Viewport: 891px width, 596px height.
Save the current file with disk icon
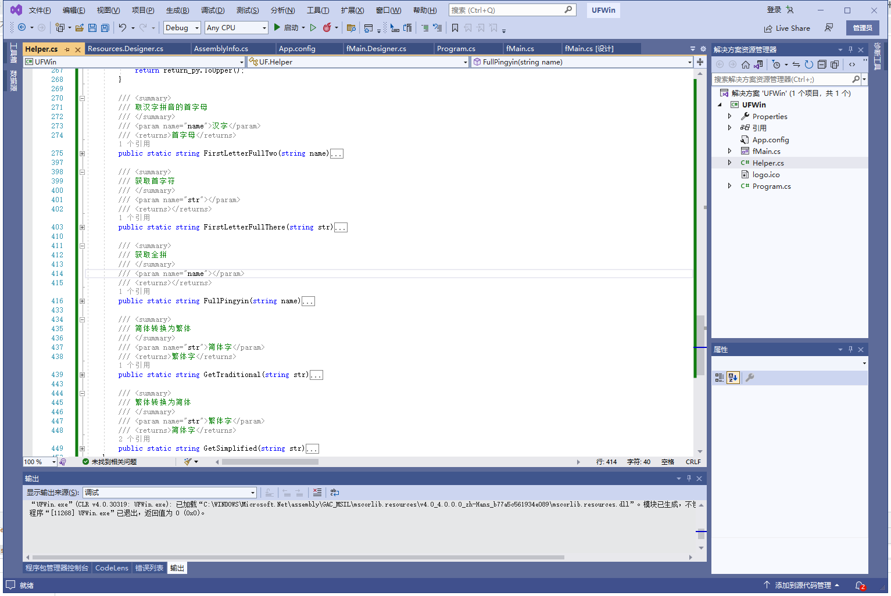[92, 27]
